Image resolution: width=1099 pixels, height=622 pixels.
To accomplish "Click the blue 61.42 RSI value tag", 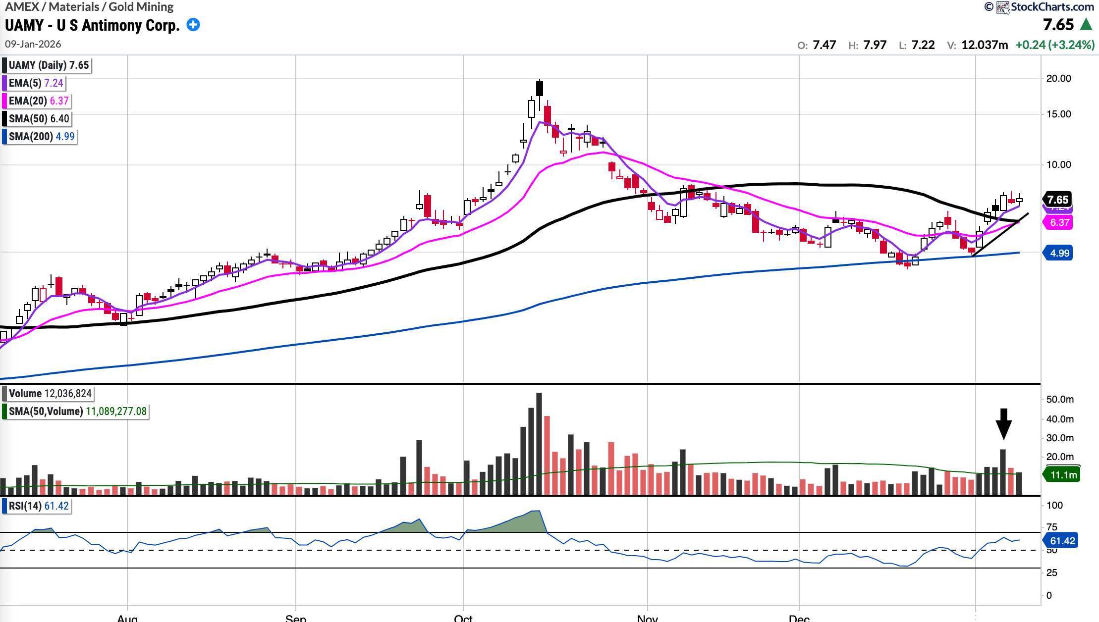I will [1062, 541].
